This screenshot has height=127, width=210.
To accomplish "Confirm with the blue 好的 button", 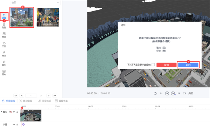I will (x=188, y=65).
